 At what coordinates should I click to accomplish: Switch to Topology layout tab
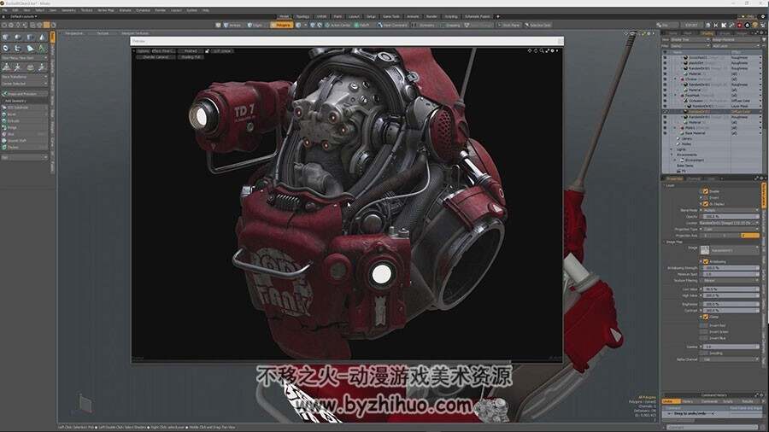tap(302, 17)
